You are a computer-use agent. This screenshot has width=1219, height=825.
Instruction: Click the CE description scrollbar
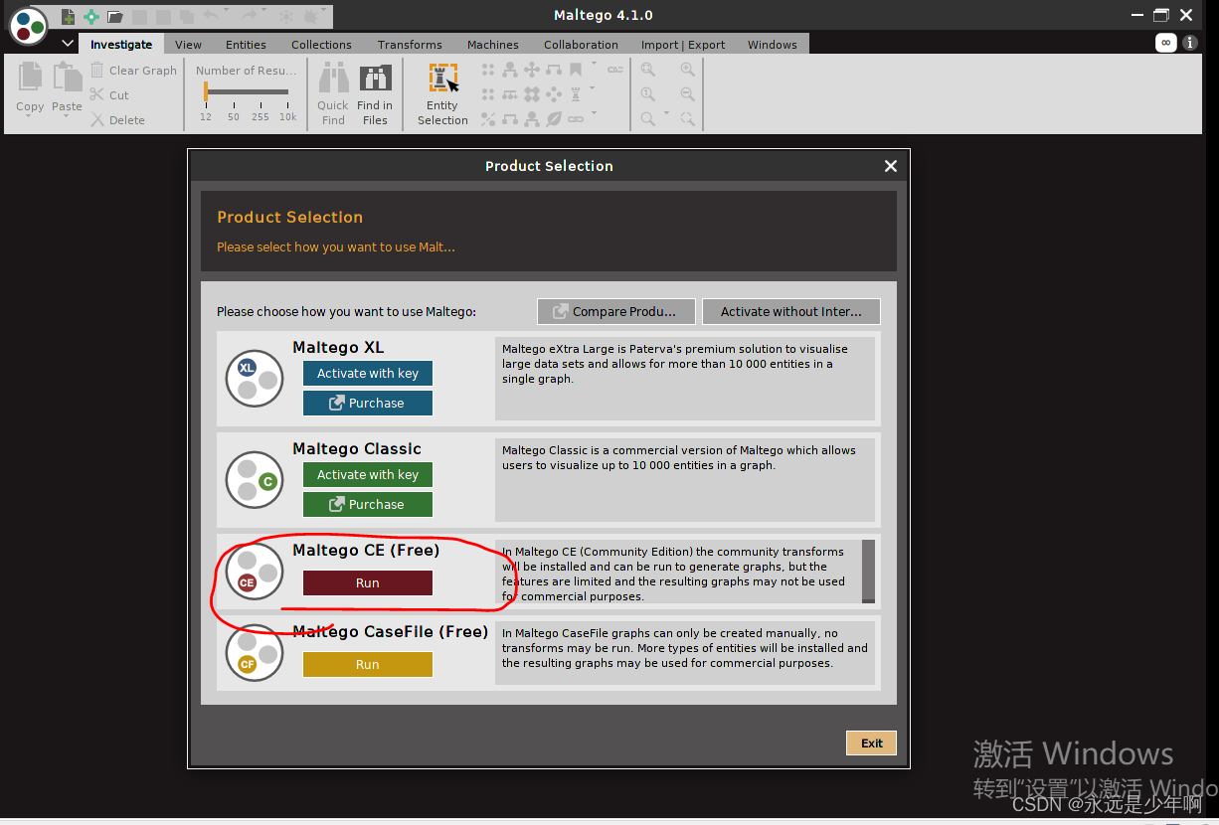869,573
